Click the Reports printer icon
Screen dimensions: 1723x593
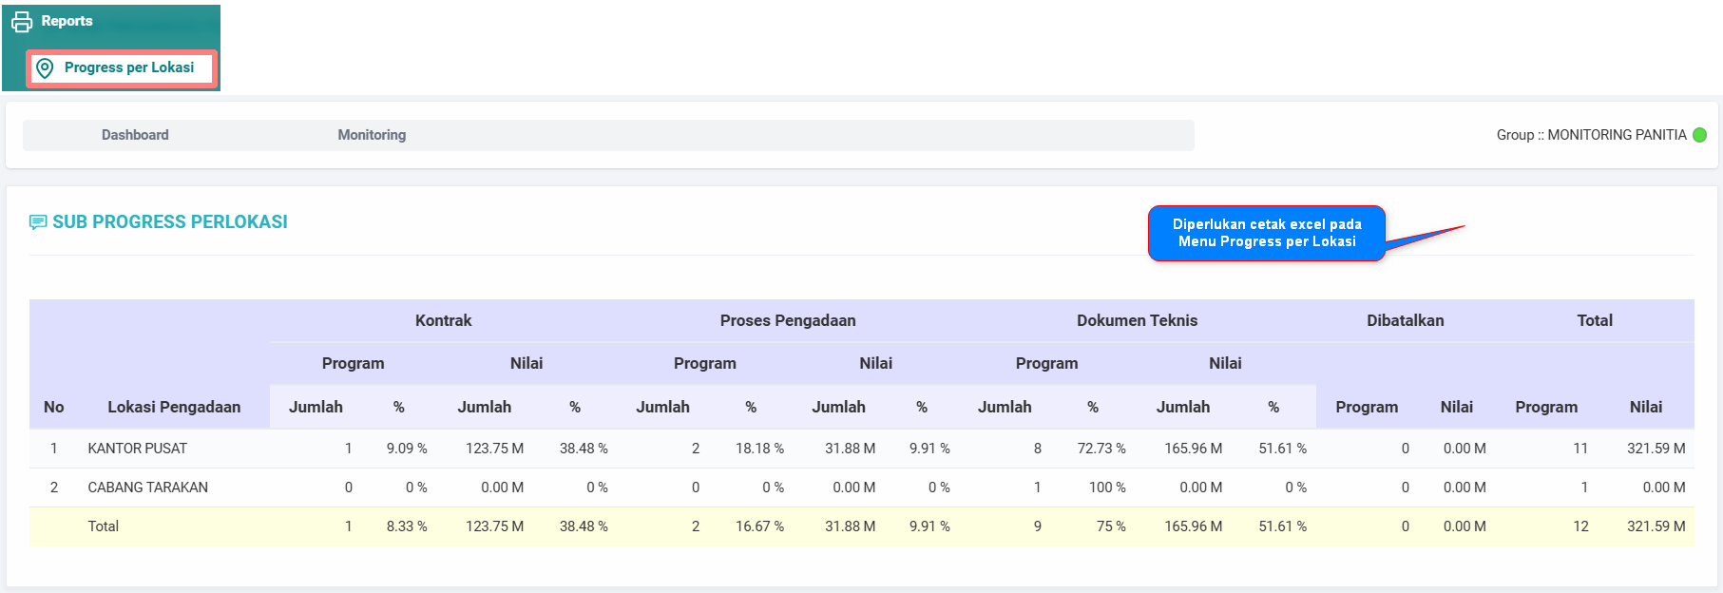pyautogui.click(x=22, y=22)
